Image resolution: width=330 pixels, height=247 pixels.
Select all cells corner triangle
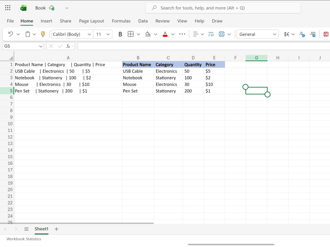tap(11, 58)
